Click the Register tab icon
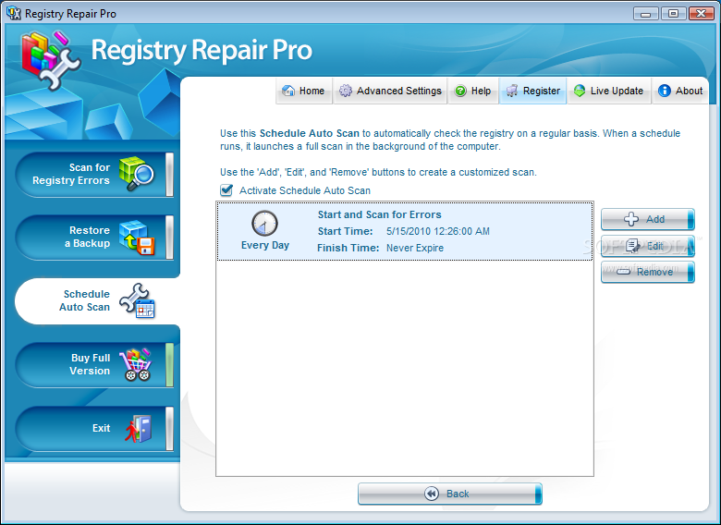The image size is (721, 525). click(512, 91)
